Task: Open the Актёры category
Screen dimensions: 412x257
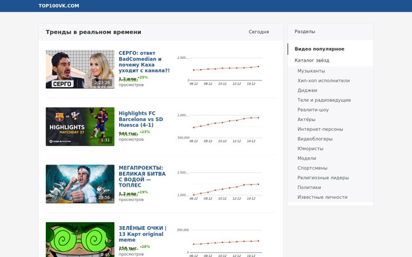Action: pyautogui.click(x=306, y=119)
